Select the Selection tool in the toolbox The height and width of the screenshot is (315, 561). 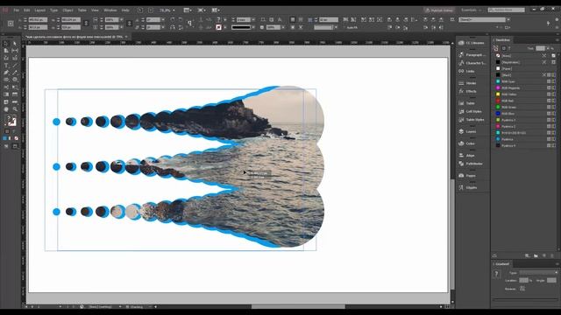click(x=6, y=43)
